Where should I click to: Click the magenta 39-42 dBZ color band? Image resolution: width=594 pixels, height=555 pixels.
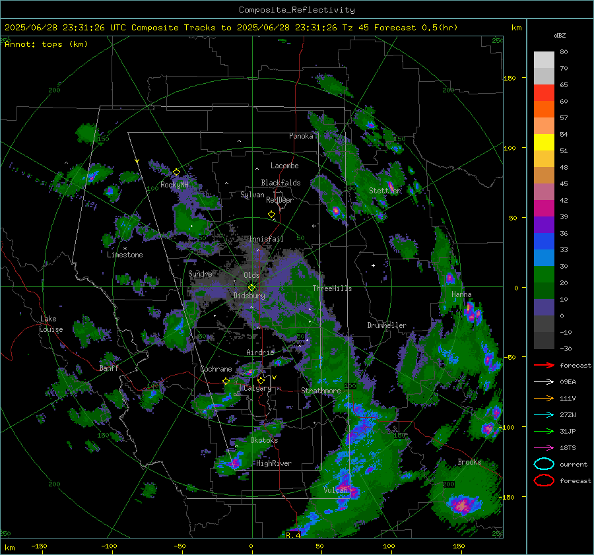click(x=544, y=209)
